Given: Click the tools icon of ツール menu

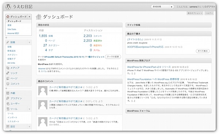Looking at the screenshot, I should coord(8,109).
